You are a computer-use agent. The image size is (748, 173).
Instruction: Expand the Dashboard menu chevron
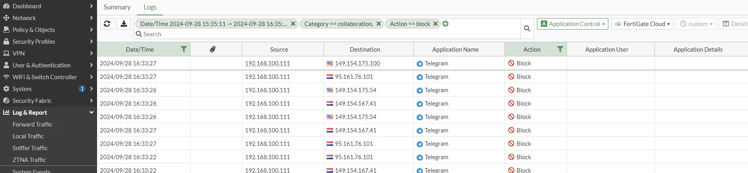(x=92, y=6)
